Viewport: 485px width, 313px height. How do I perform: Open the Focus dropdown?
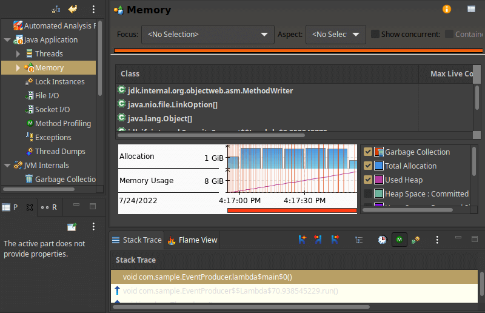click(x=208, y=35)
